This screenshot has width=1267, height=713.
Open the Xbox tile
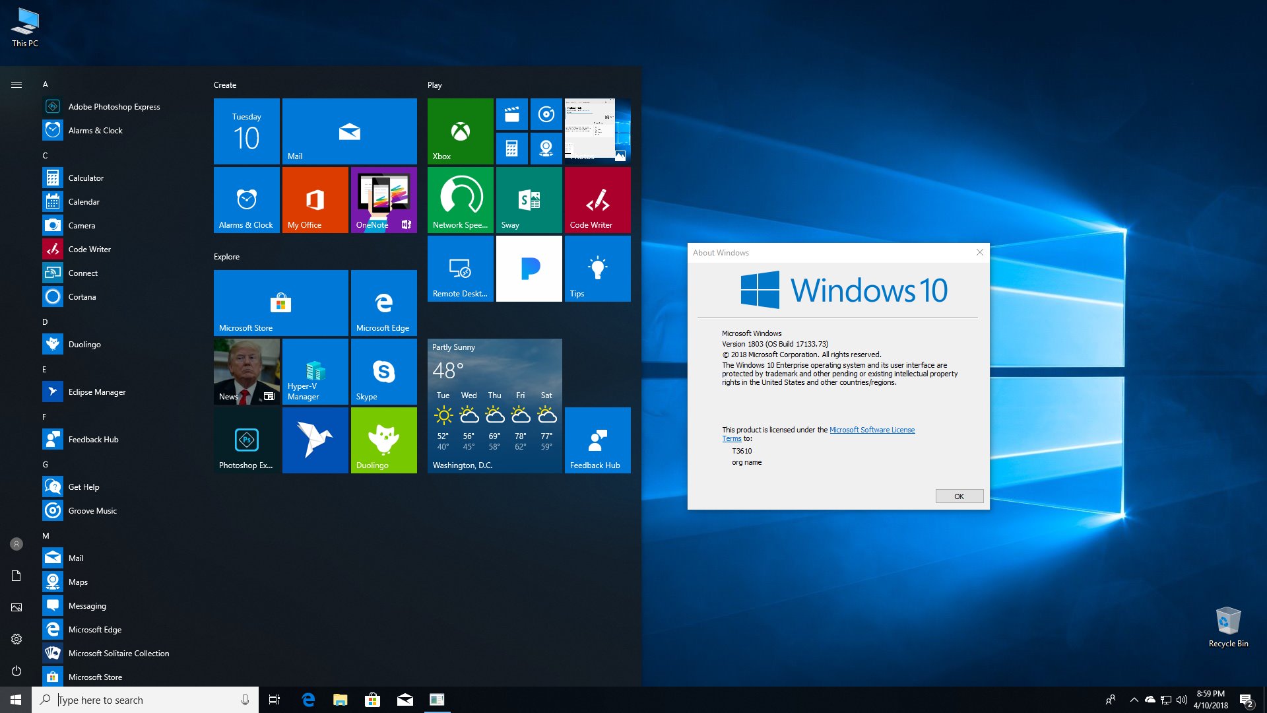pyautogui.click(x=461, y=131)
